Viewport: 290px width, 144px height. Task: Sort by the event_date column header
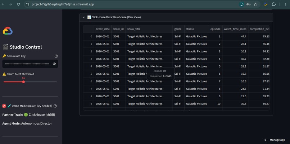point(103,29)
